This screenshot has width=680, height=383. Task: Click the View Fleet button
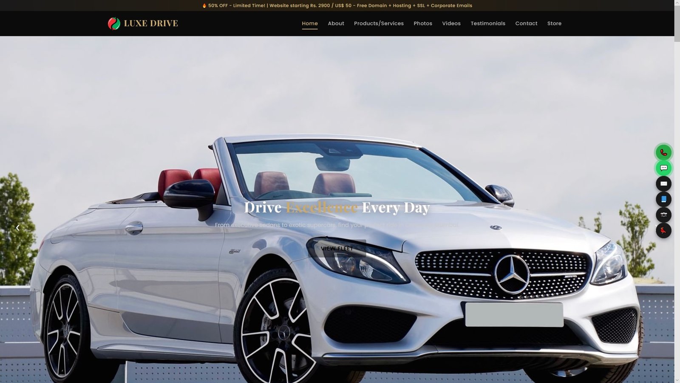click(337, 249)
